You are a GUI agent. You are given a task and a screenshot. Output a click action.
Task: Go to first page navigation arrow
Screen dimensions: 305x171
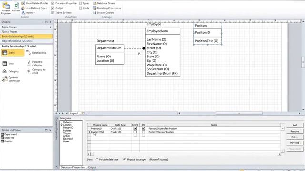(x=56, y=113)
